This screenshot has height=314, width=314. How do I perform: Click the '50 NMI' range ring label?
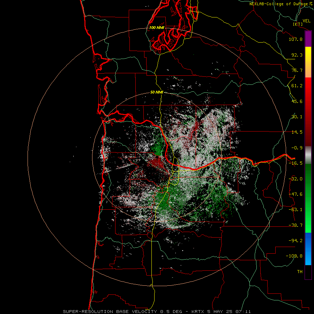point(157,92)
